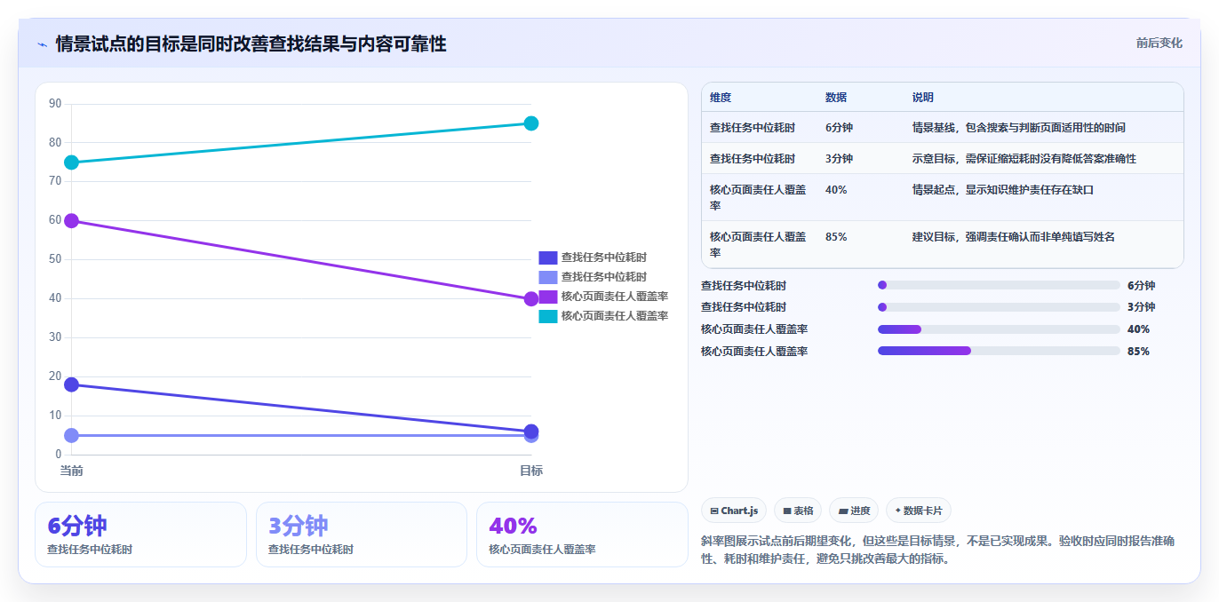Click the 85% value at the progress bar's end

click(1138, 352)
